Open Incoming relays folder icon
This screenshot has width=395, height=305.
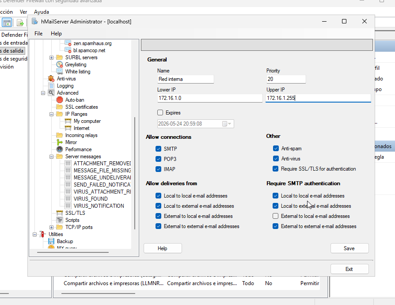[x=60, y=135]
